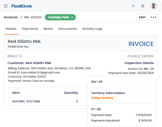This screenshot has height=127, width=162.
Task: Click the Invoice ID: INV-29 text
Action: tap(141, 69)
